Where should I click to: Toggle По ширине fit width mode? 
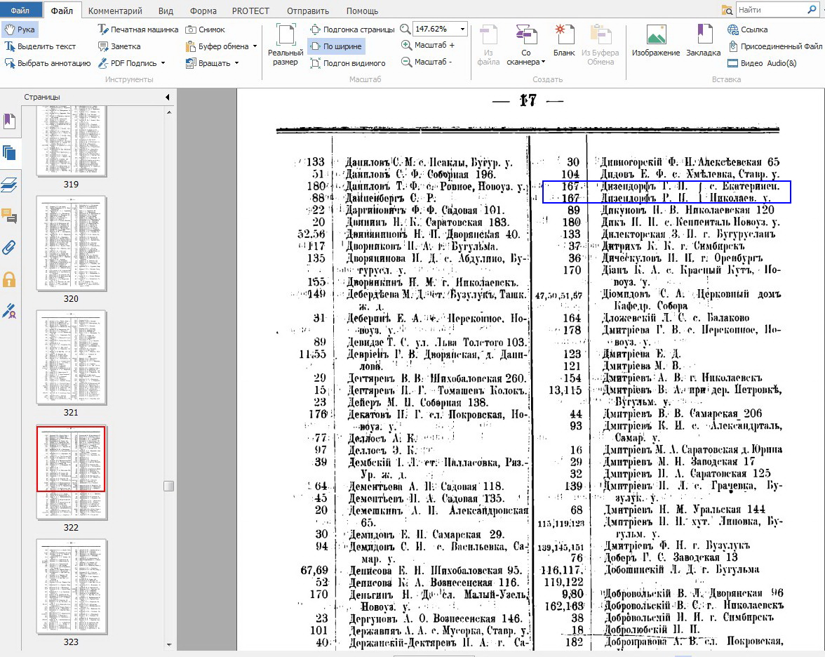[336, 46]
